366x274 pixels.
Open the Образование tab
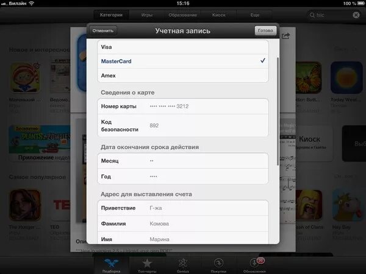point(183,15)
